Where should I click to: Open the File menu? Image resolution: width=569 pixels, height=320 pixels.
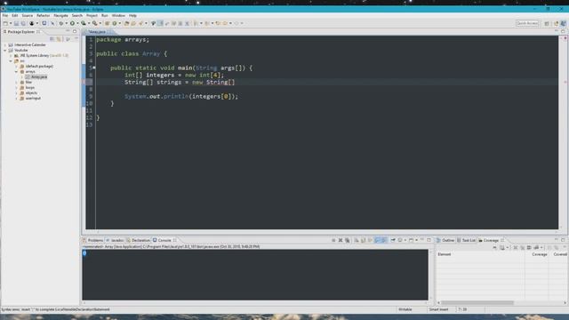[x=5, y=16]
